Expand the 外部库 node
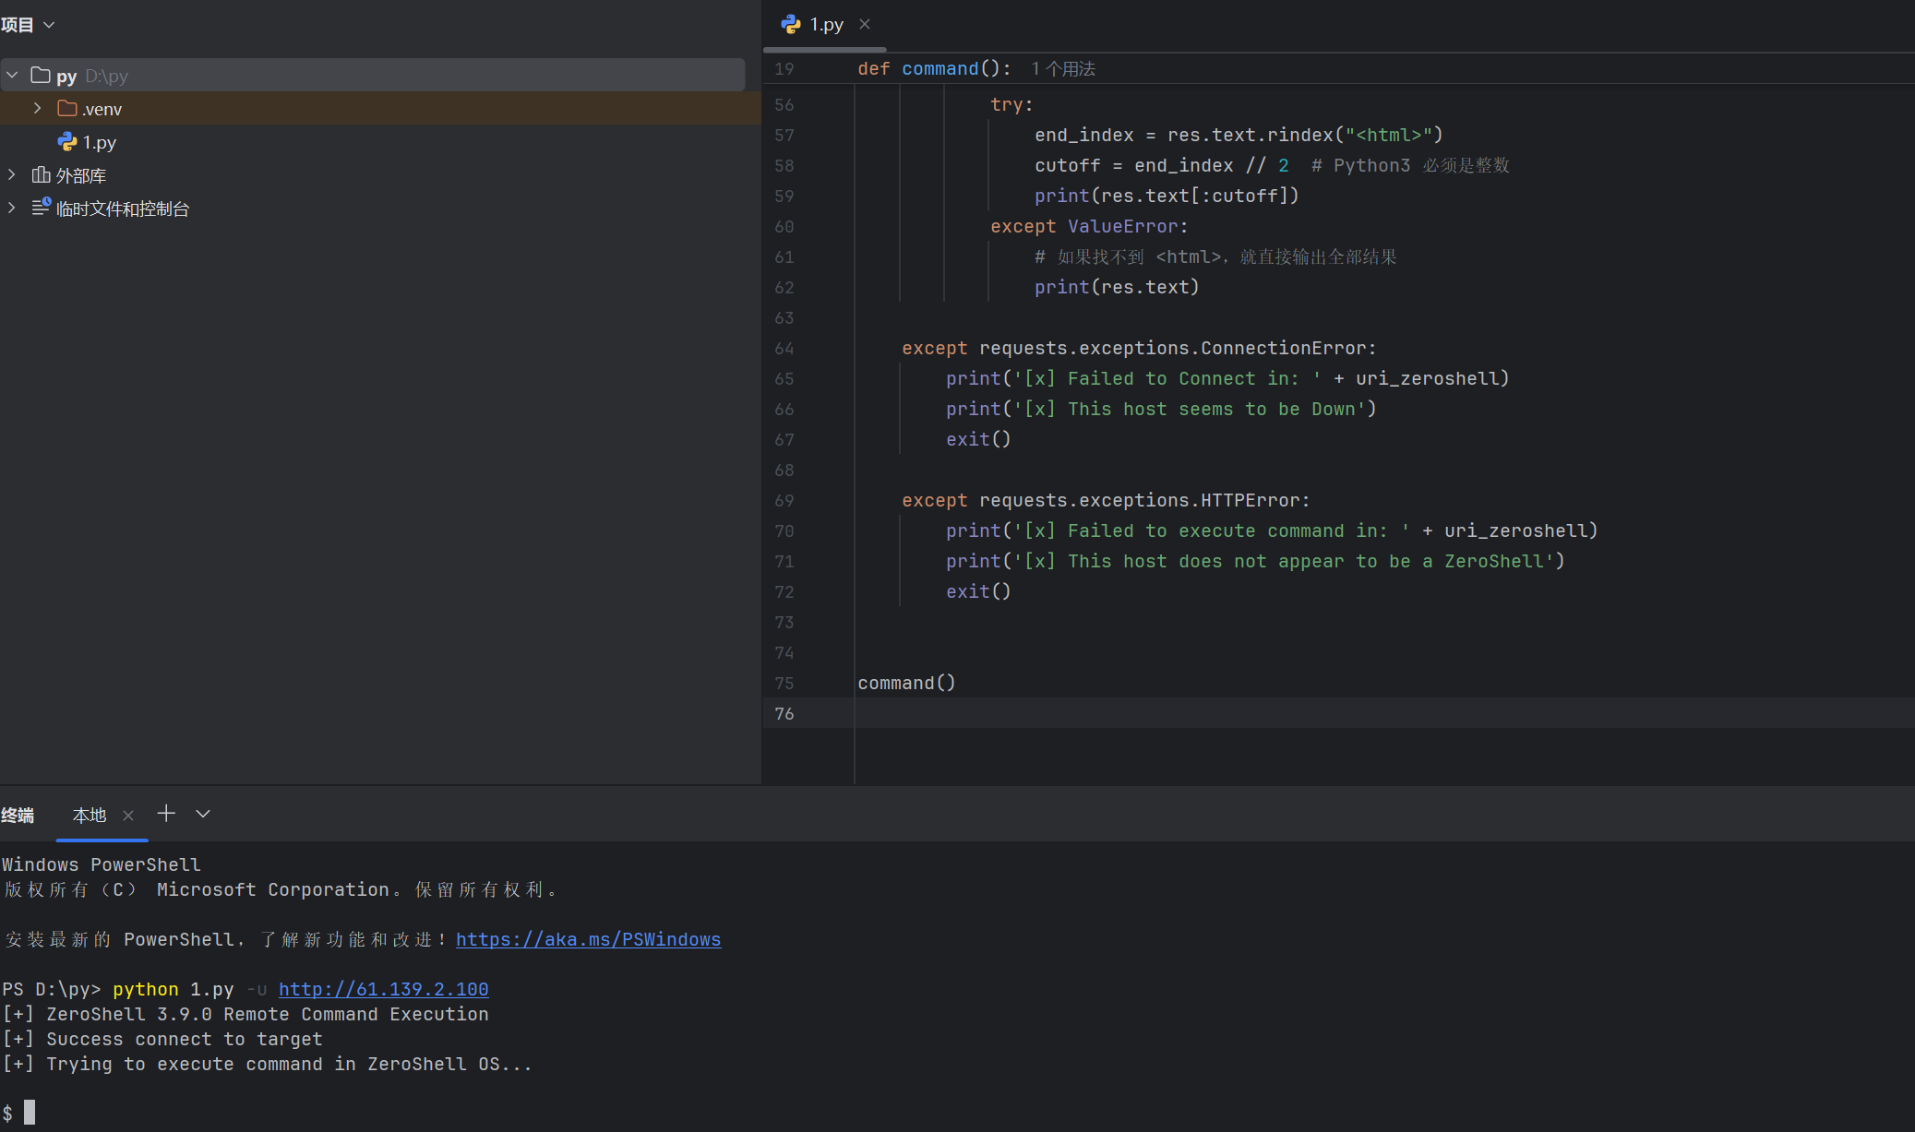The height and width of the screenshot is (1132, 1915). click(12, 174)
